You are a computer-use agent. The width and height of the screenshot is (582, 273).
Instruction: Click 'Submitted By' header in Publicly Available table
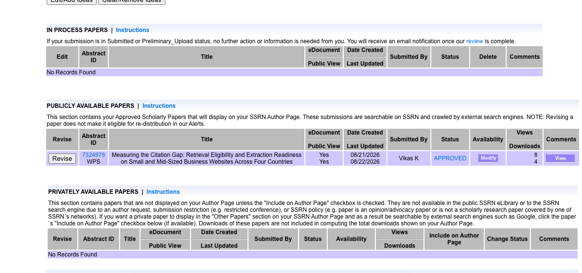pyautogui.click(x=408, y=139)
